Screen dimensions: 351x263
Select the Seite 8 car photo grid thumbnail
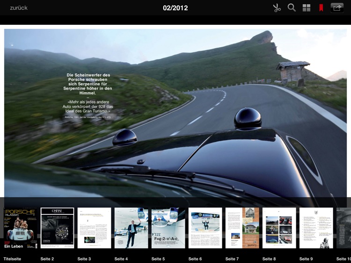pyautogui.click(x=279, y=228)
